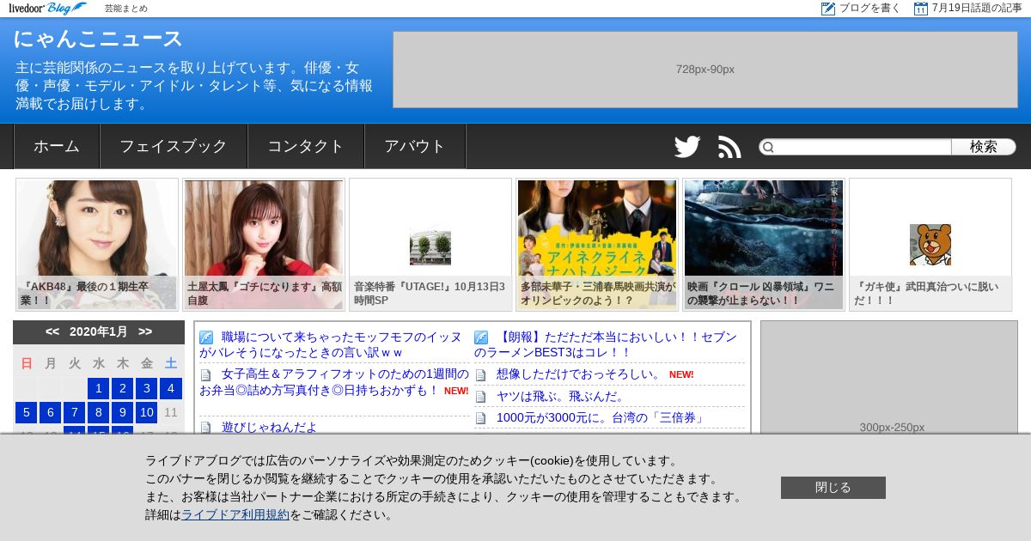
Task: Click the document icon beside 女子高生＆アラフィフオット article
Action: tap(206, 375)
